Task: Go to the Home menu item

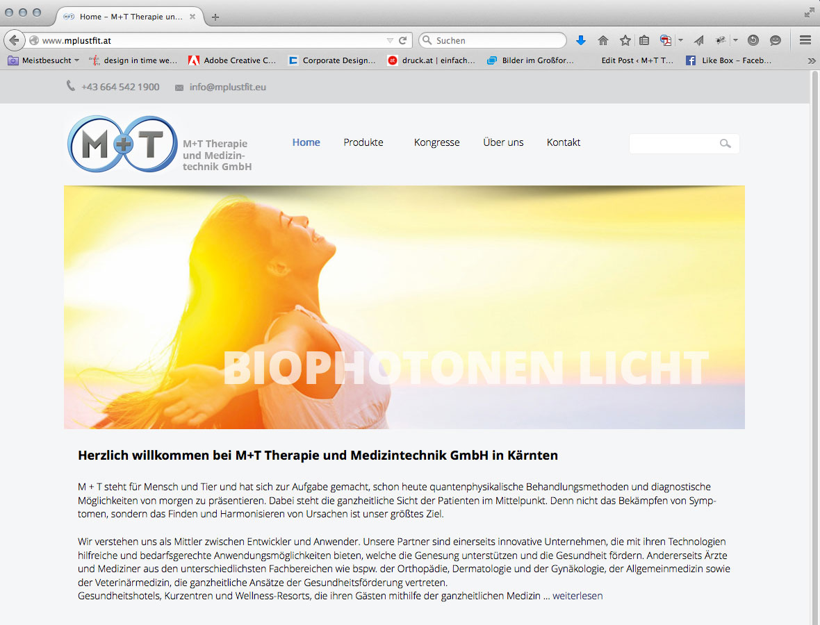Action: pos(306,142)
